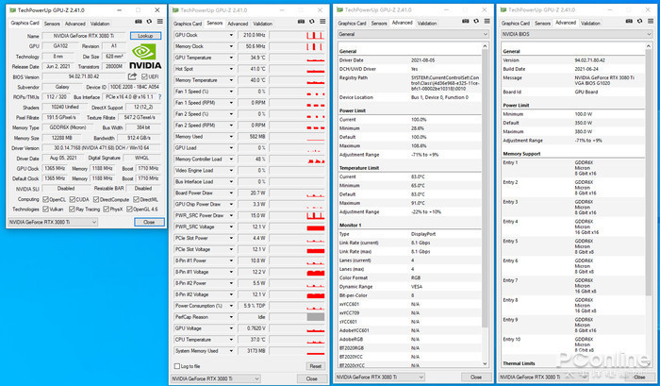The image size is (660, 386).
Task: Open the NVIDIA BIOS category dropdown
Action: 576,34
